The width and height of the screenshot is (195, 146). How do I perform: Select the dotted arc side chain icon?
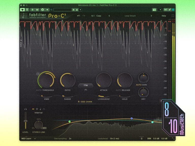tap(44, 109)
